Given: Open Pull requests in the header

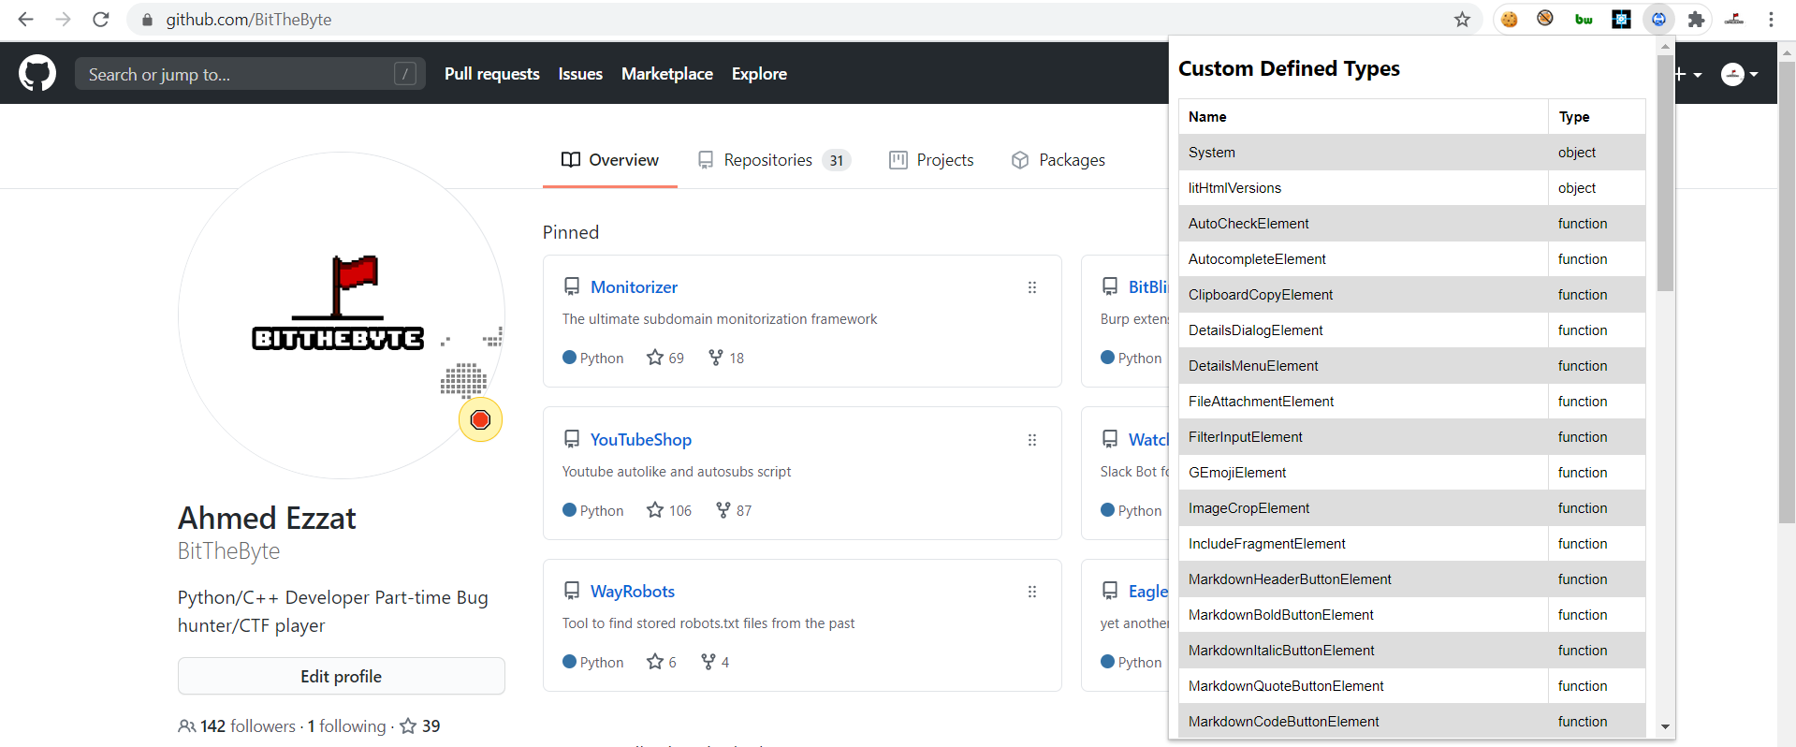Looking at the screenshot, I should [492, 74].
